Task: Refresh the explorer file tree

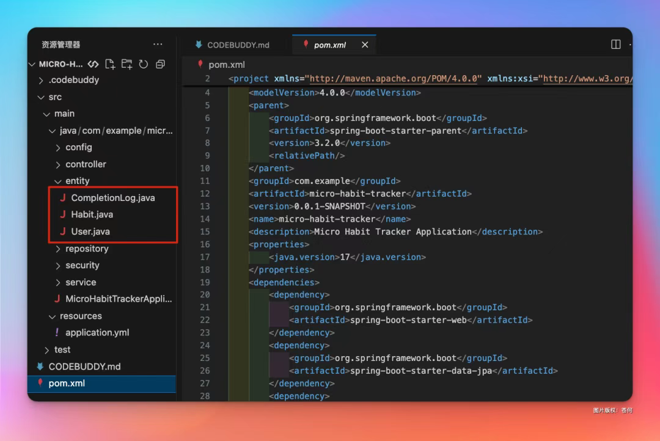Action: (144, 64)
